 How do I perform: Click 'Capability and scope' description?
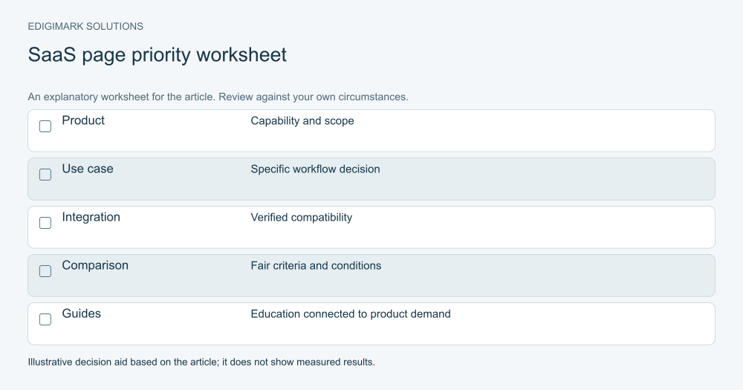tap(302, 121)
